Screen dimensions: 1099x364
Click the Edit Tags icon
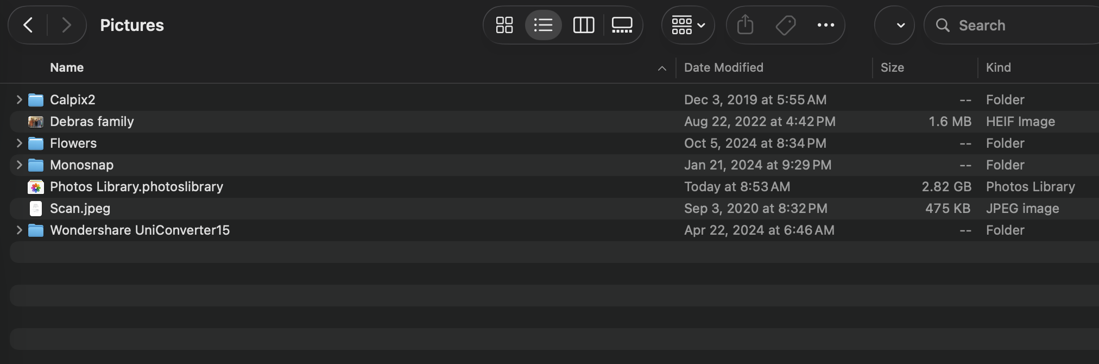(x=786, y=25)
